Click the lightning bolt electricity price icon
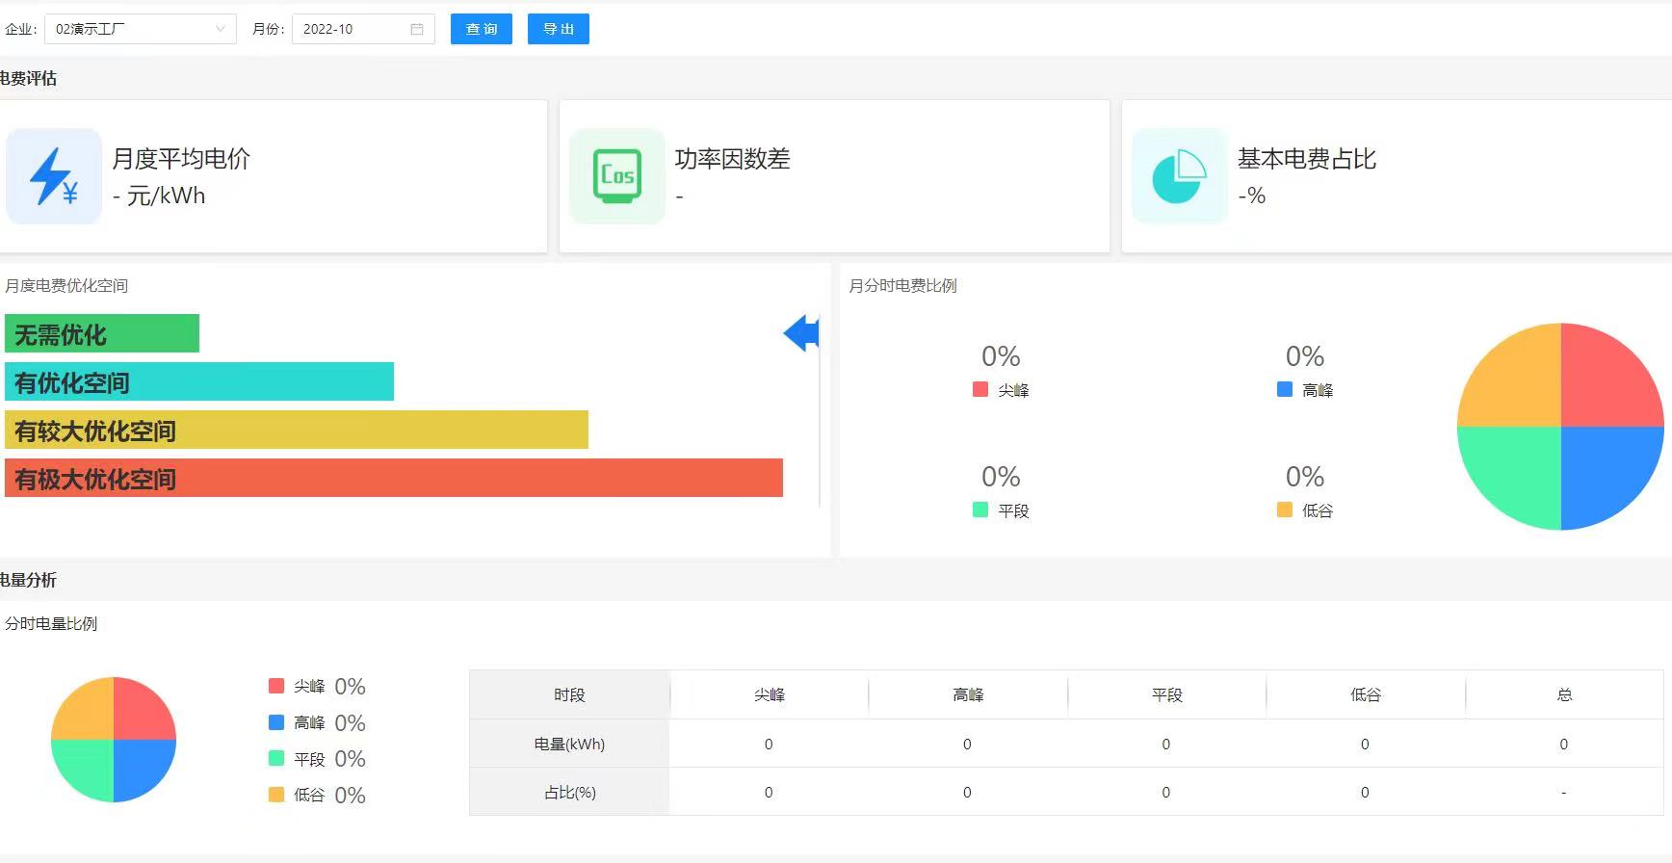The width and height of the screenshot is (1672, 863). [x=54, y=176]
